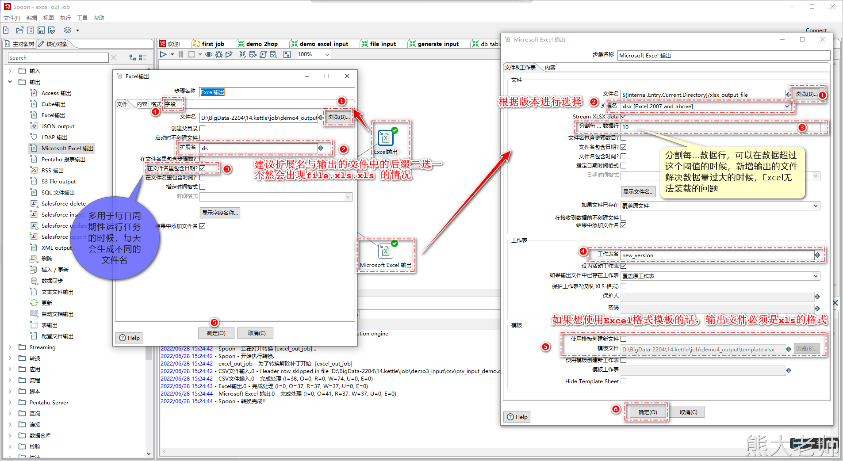Screen dimensions: 843x461
Task: Open the 如果文件已存在 dropdown
Action: click(816, 206)
